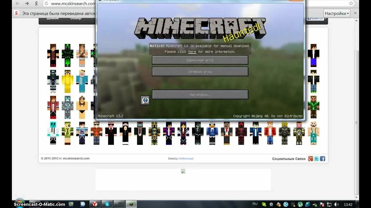This screenshot has height=208, width=371.
Task: Go back in the browser
Action: click(18, 3)
